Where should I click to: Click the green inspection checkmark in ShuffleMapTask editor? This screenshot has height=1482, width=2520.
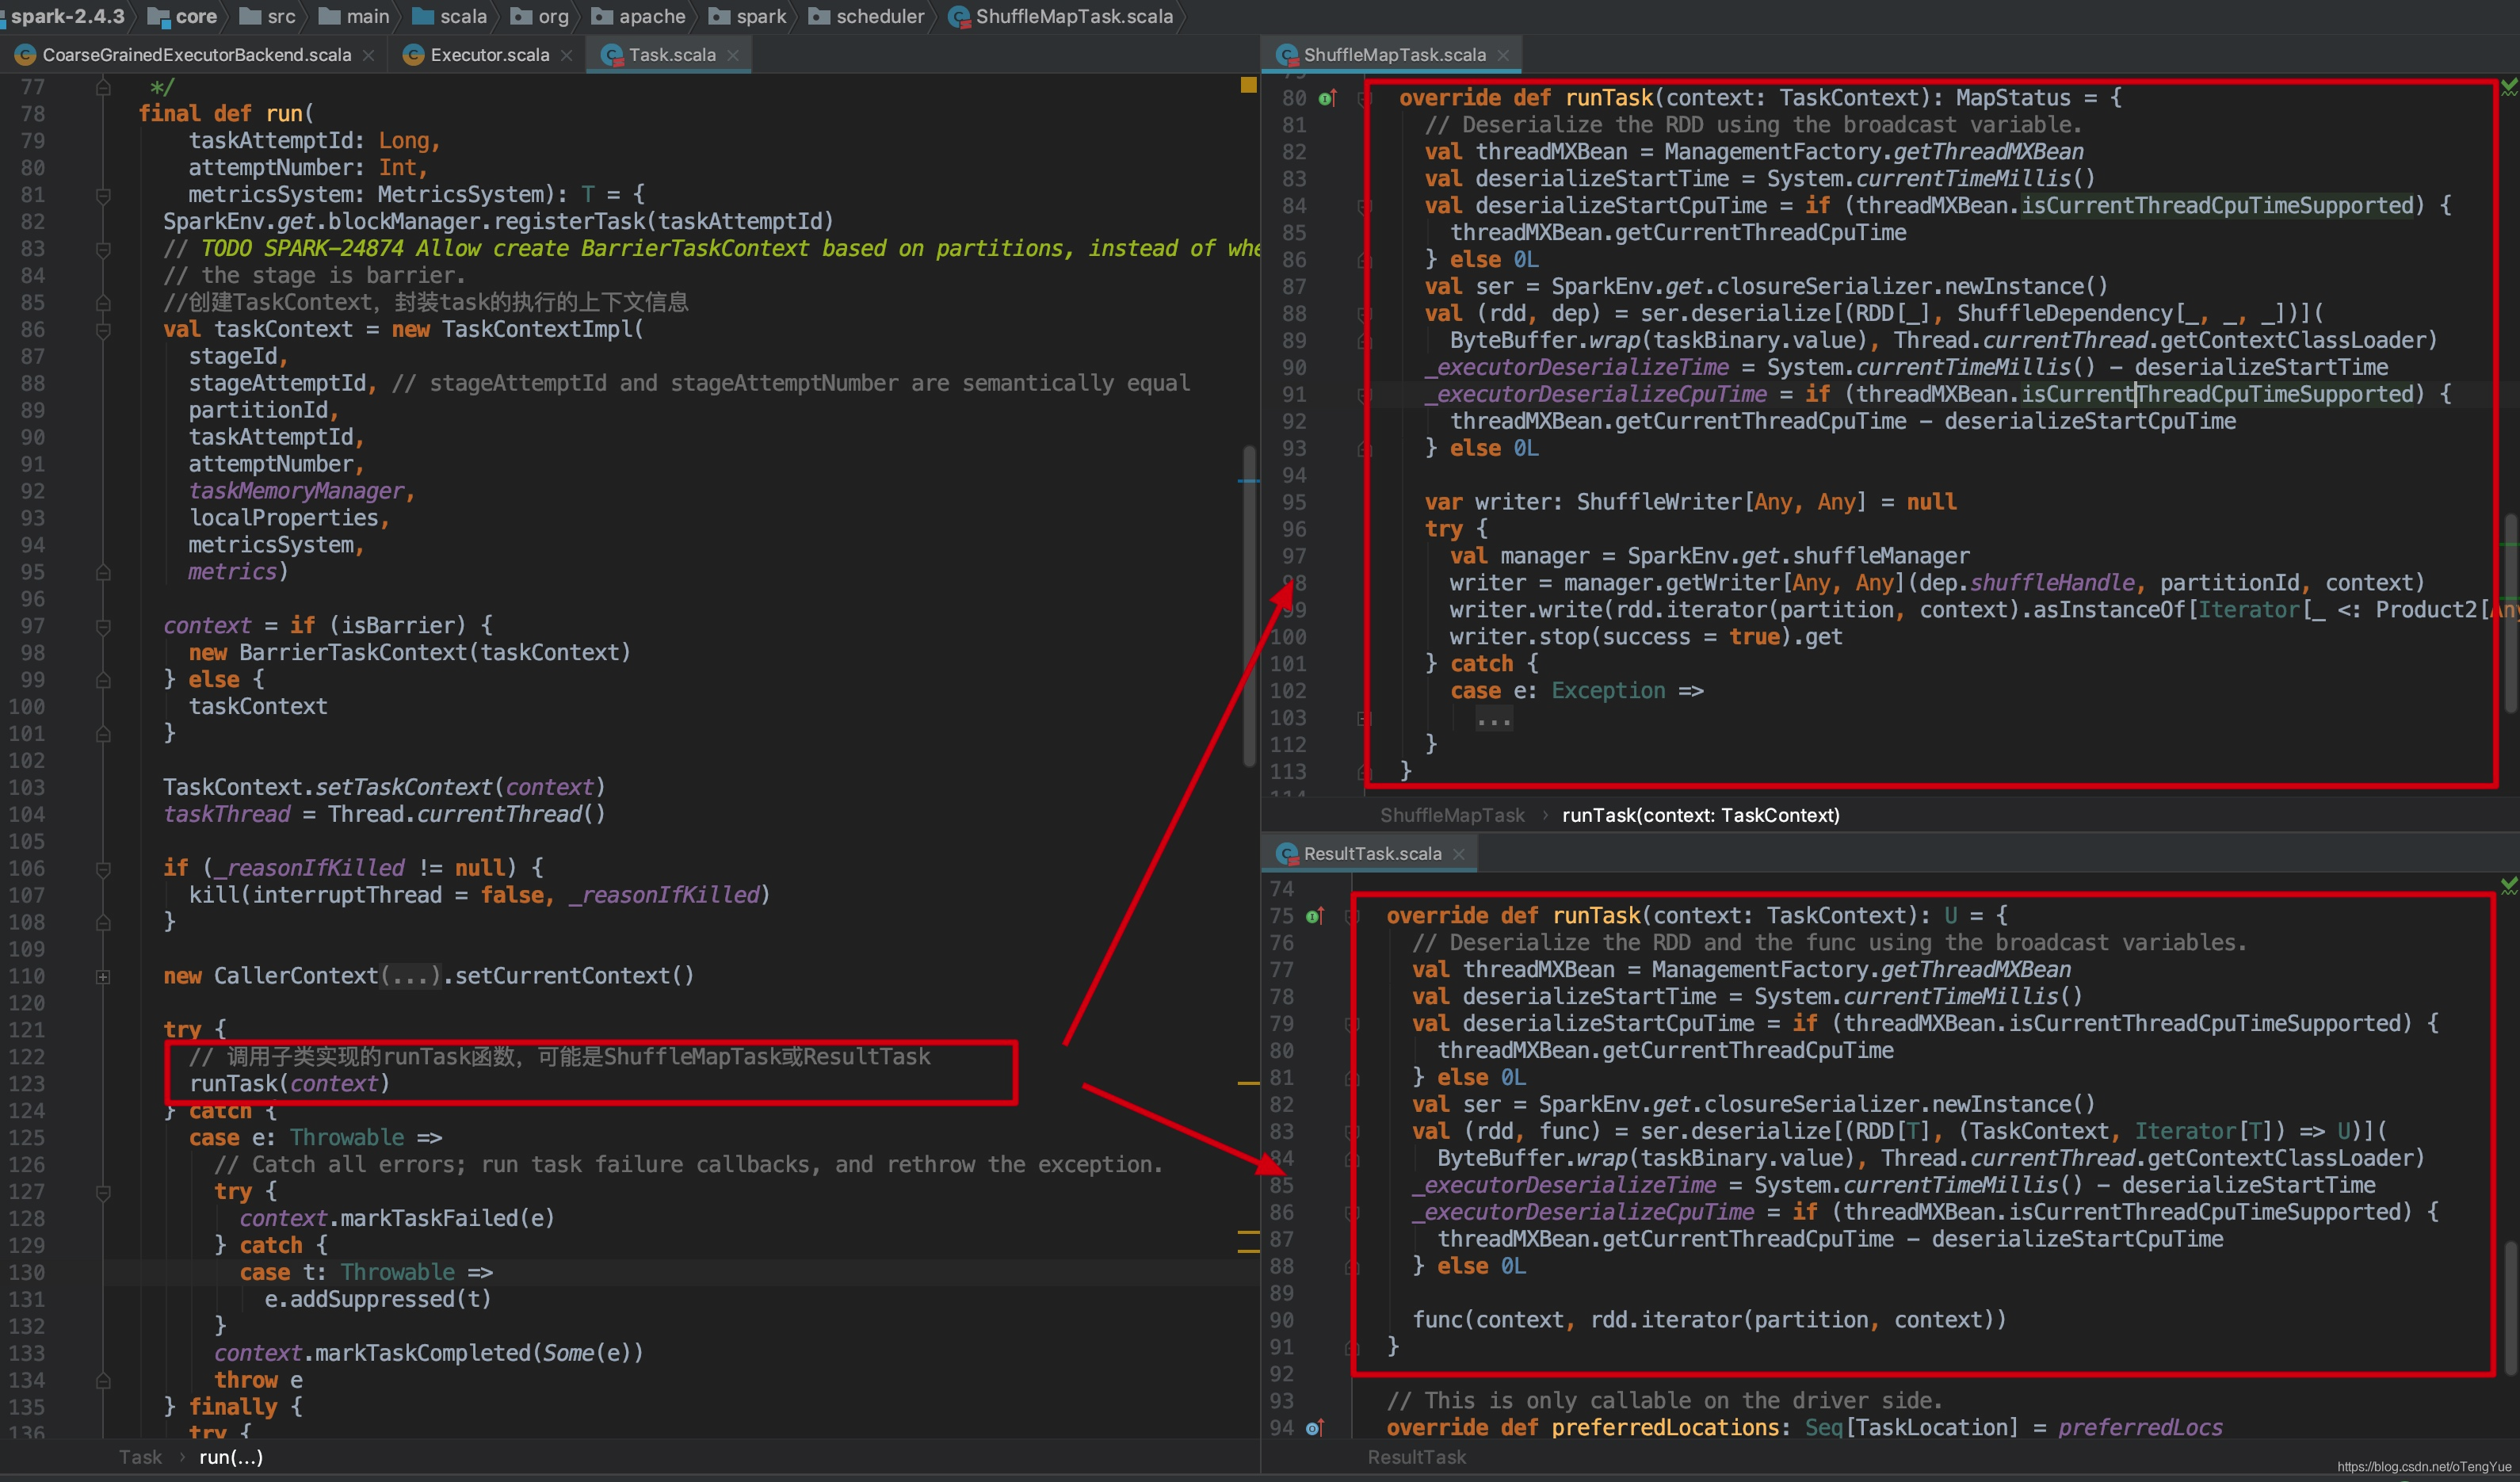coord(2508,88)
